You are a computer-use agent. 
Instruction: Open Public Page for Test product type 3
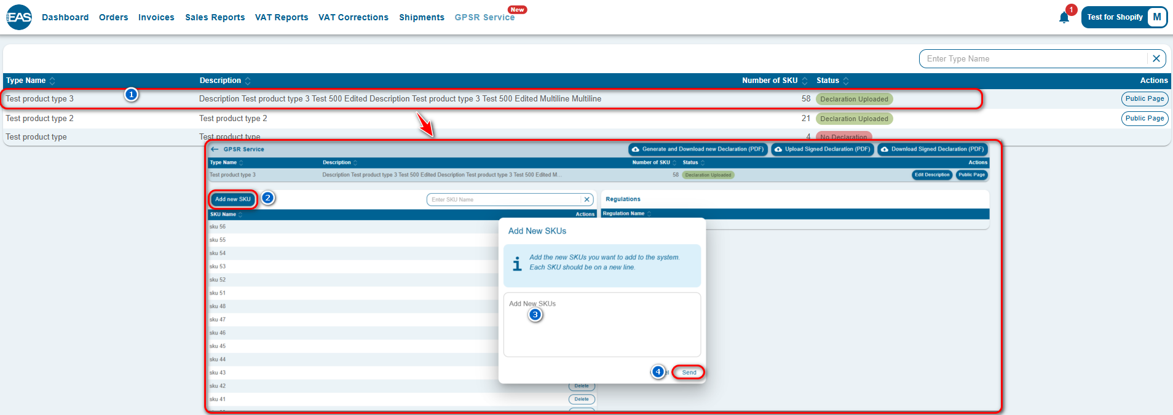point(1144,99)
